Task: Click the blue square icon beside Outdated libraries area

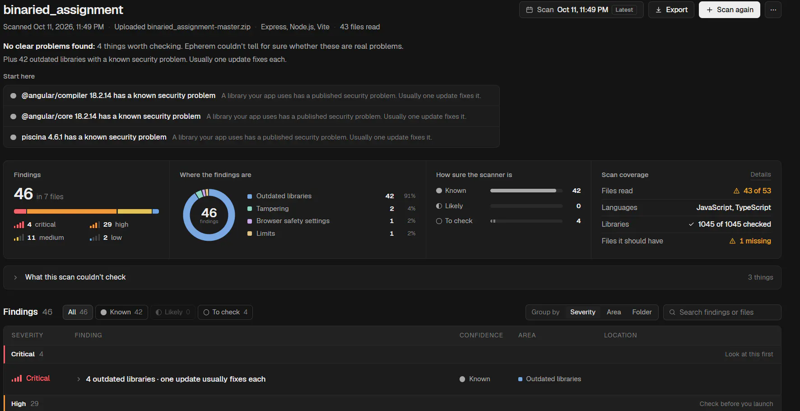Action: pos(520,379)
